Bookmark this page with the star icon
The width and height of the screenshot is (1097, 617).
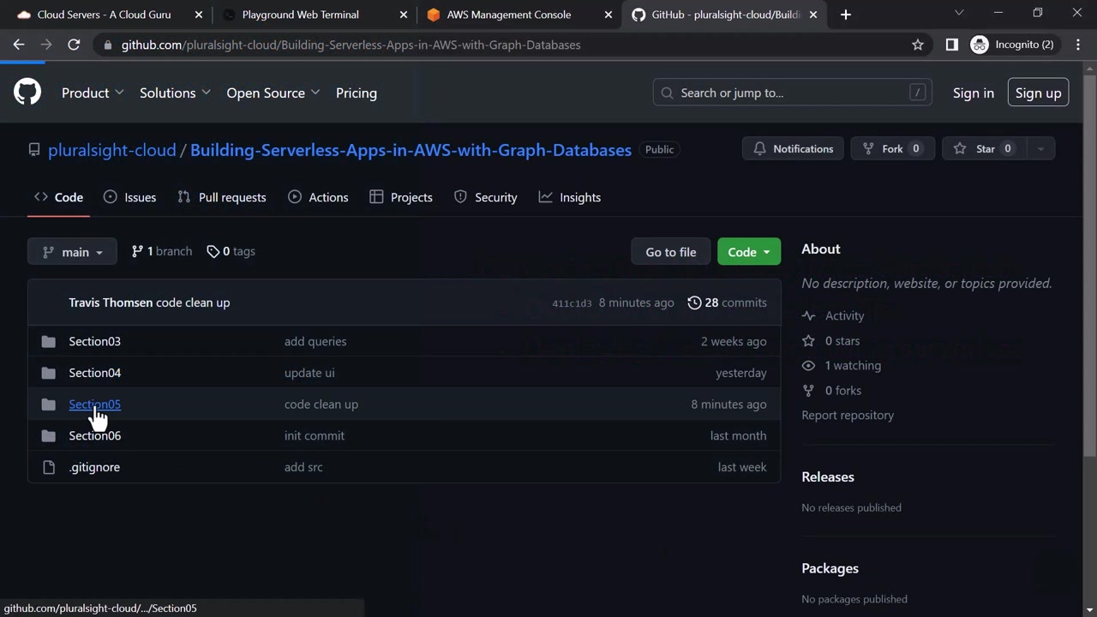pyautogui.click(x=918, y=45)
